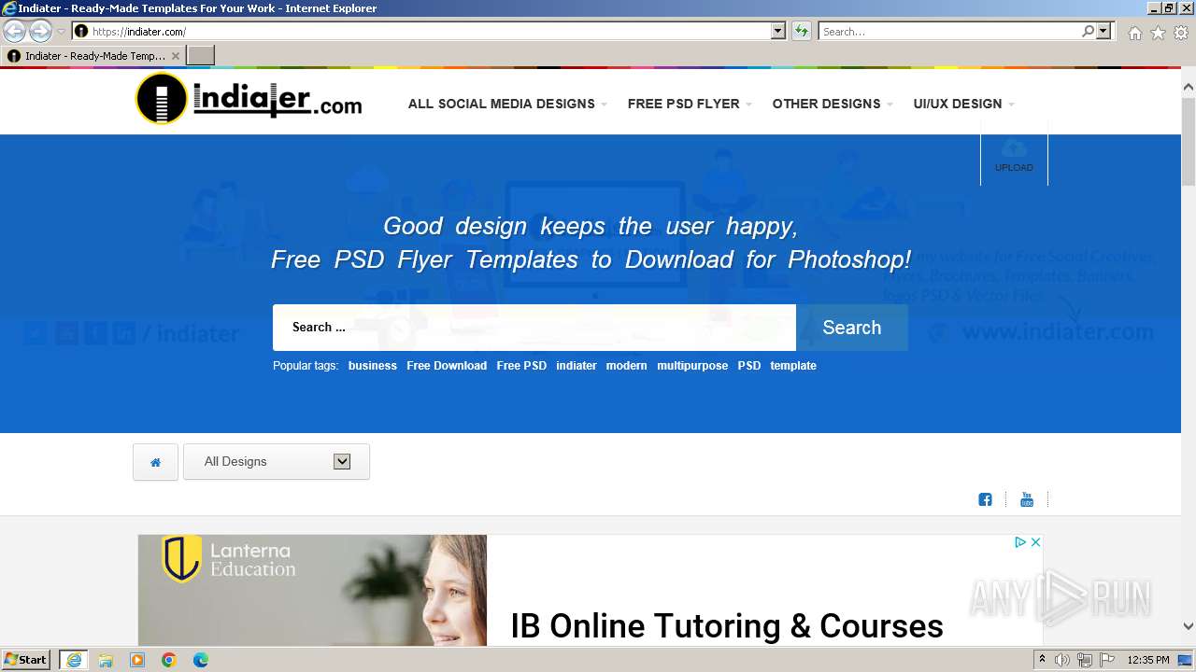Click the blue Search button
This screenshot has width=1196, height=672.
click(x=851, y=328)
